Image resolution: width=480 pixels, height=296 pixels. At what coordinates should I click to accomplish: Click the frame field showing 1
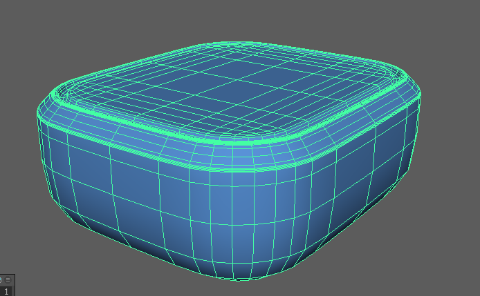point(6,291)
